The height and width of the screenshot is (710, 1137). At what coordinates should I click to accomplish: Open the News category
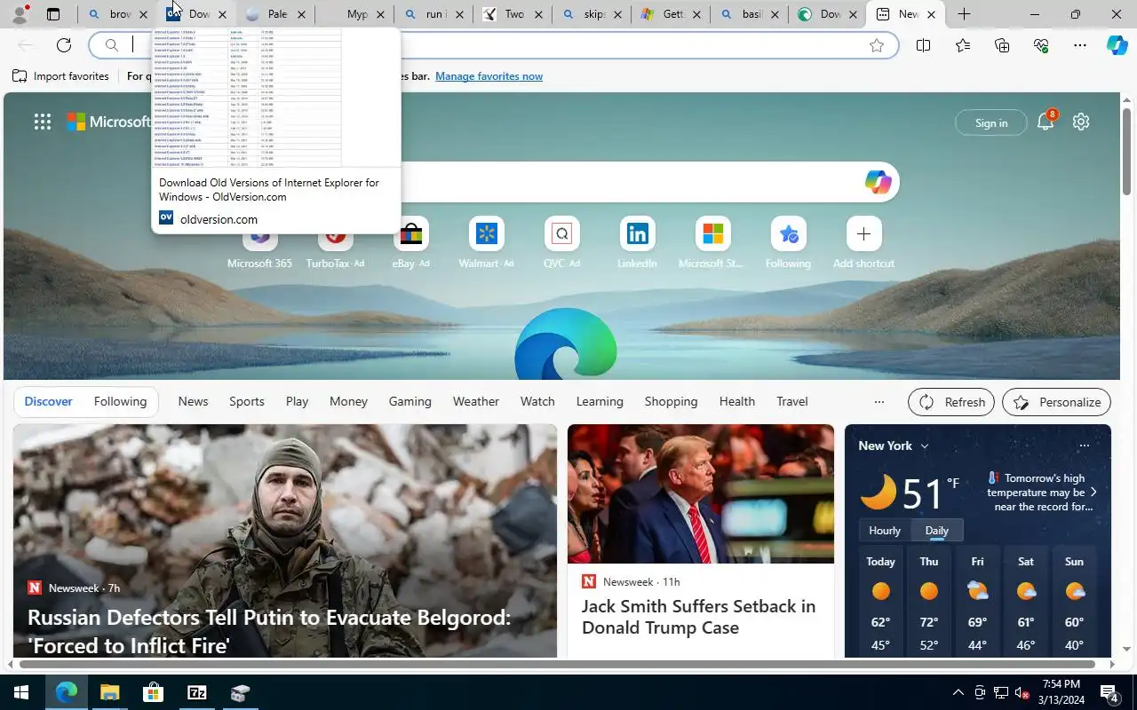click(x=193, y=402)
